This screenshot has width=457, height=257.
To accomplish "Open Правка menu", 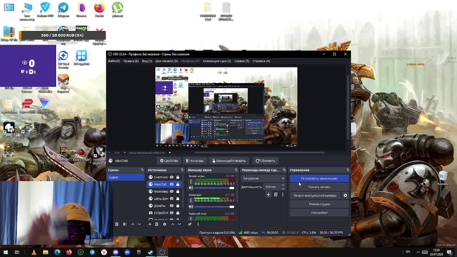I will click(131, 61).
